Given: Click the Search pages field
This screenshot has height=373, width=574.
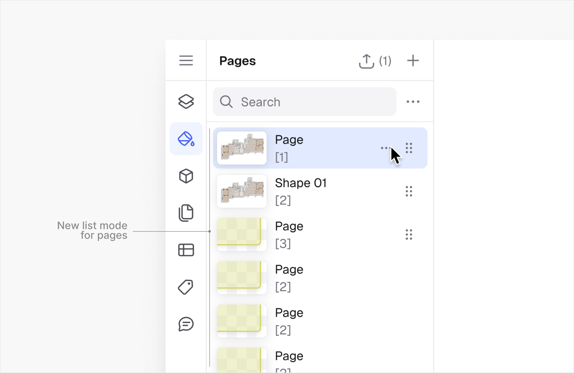Looking at the screenshot, I should pyautogui.click(x=304, y=102).
